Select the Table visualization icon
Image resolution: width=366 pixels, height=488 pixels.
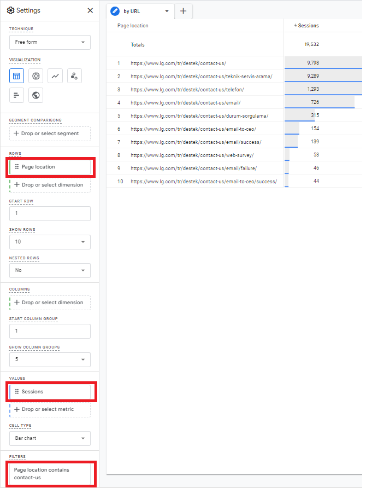click(16, 76)
